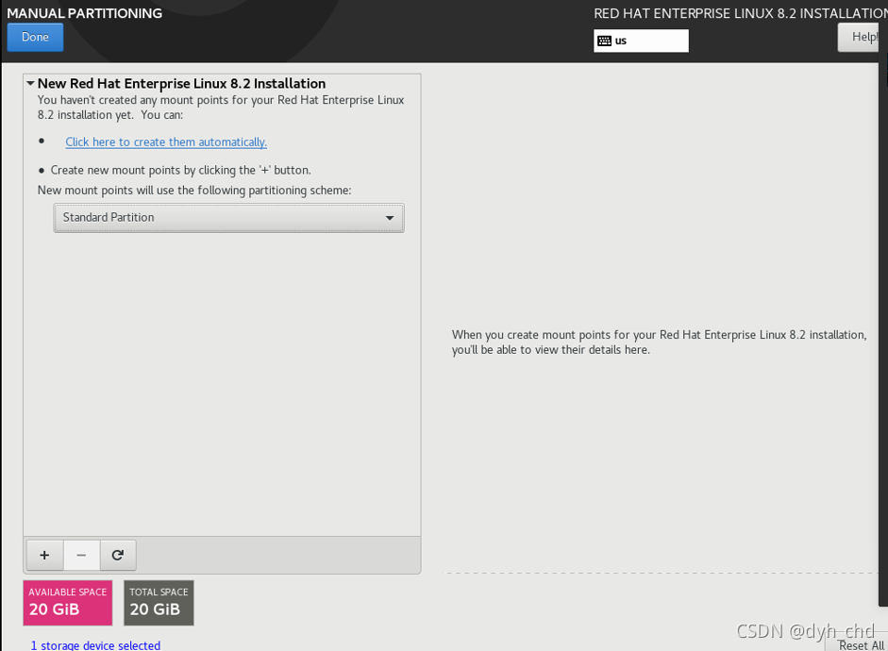Select the us keyboard layout field
Image resolution: width=888 pixels, height=651 pixels.
(641, 41)
